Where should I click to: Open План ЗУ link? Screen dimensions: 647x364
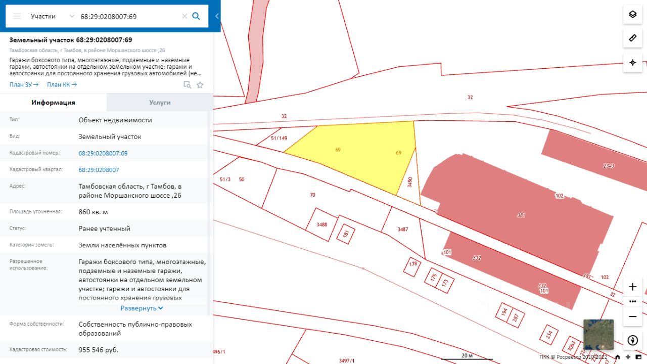point(24,85)
